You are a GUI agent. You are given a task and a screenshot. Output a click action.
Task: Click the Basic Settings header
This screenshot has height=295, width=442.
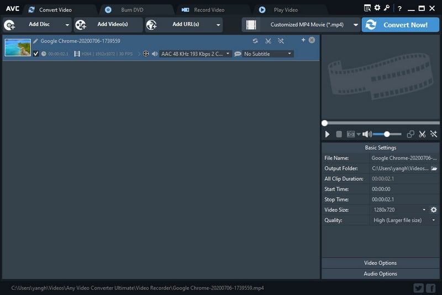coord(381,147)
